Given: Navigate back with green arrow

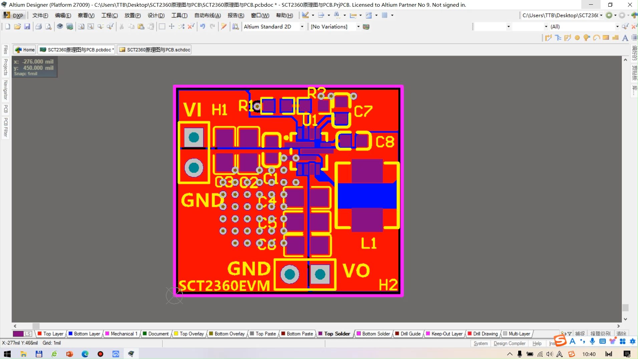Looking at the screenshot, I should point(609,15).
